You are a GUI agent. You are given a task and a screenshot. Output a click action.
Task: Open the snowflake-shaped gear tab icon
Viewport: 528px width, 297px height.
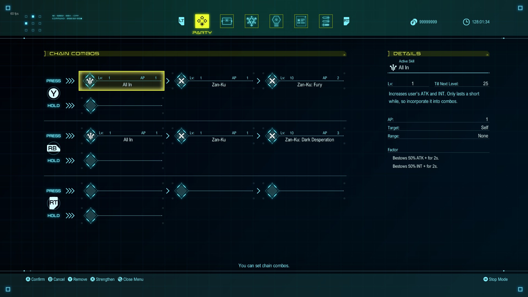tap(251, 21)
